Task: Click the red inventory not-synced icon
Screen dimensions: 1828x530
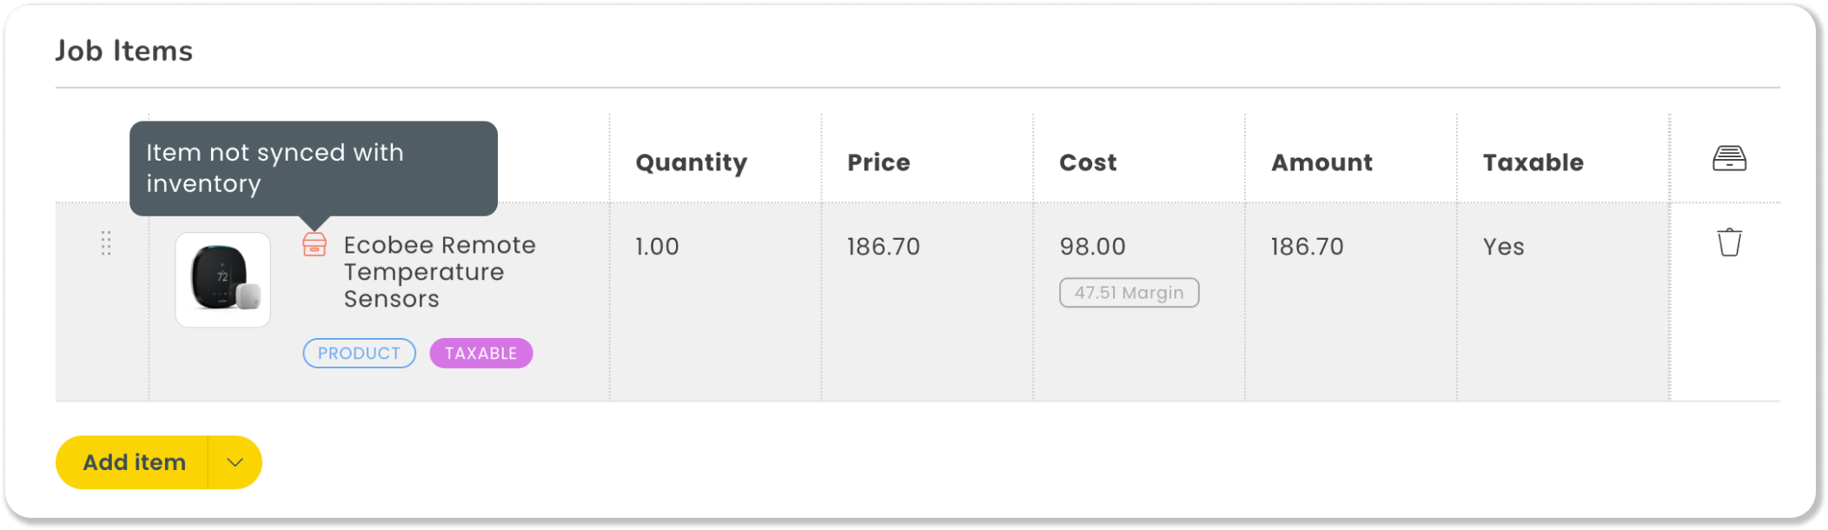Action: click(x=315, y=245)
